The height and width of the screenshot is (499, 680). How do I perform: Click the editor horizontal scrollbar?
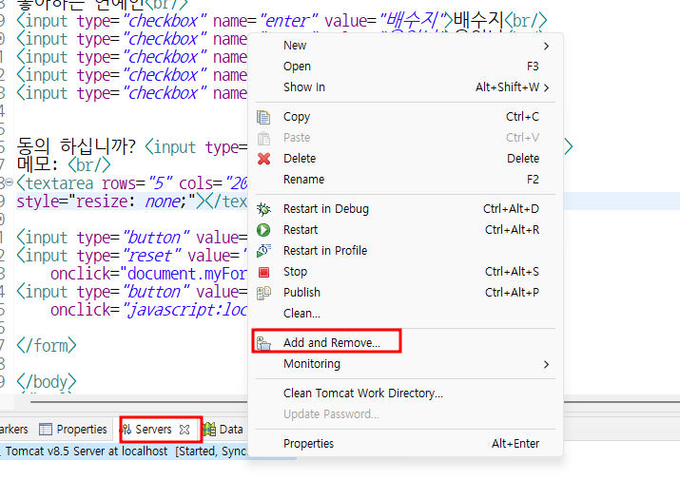(x=139, y=402)
